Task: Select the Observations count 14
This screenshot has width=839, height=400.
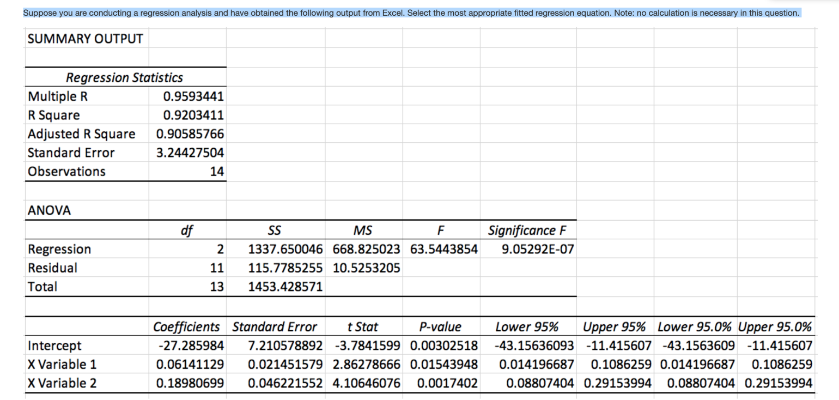Action: pyautogui.click(x=218, y=172)
